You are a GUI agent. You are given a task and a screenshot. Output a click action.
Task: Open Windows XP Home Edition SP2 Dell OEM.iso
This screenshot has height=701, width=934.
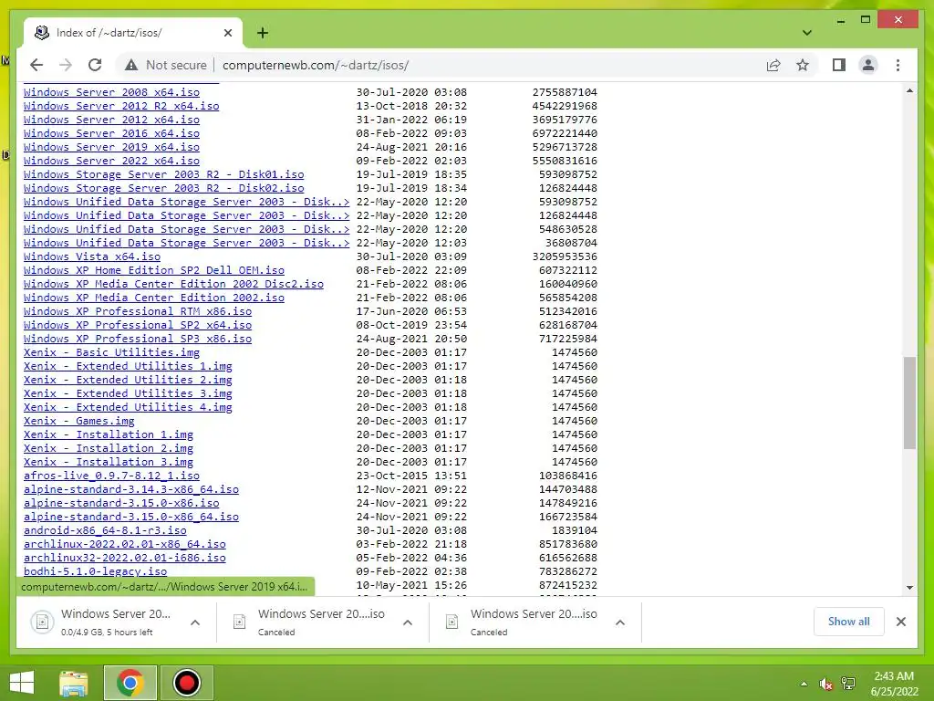coord(154,270)
